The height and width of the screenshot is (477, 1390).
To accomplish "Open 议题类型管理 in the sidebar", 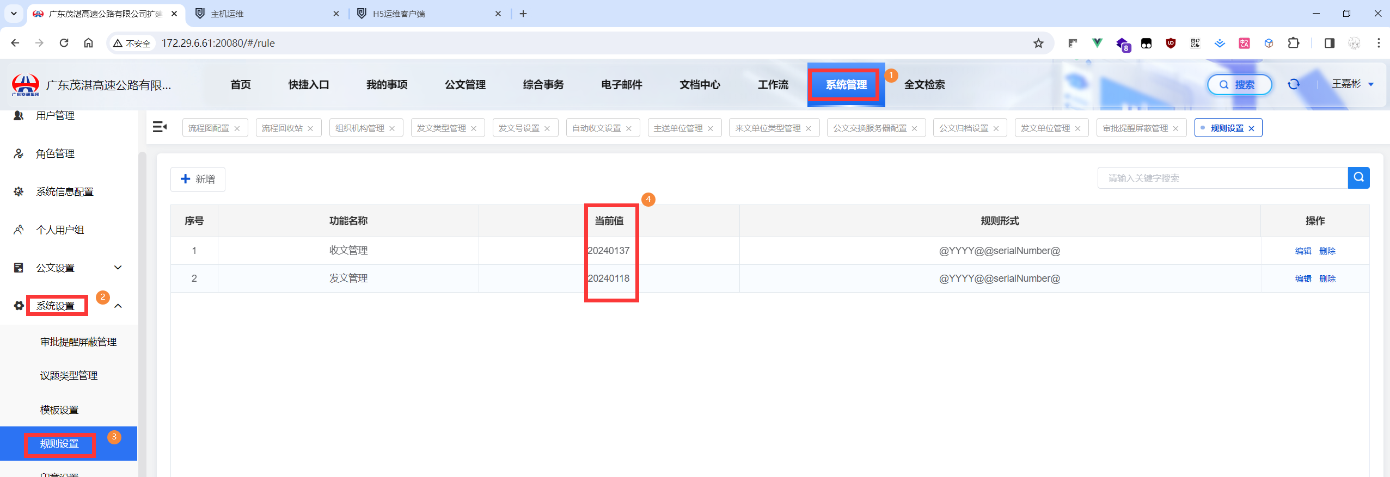I will coord(69,375).
